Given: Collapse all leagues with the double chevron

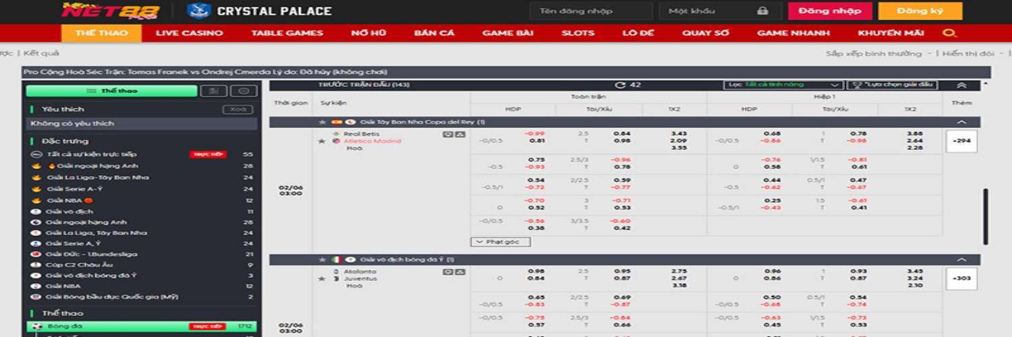Looking at the screenshot, I should point(961,85).
